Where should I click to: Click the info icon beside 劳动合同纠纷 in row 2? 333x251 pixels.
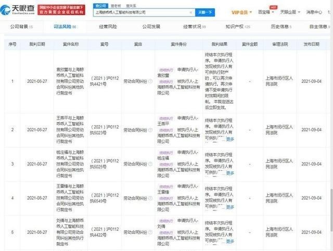(150, 130)
